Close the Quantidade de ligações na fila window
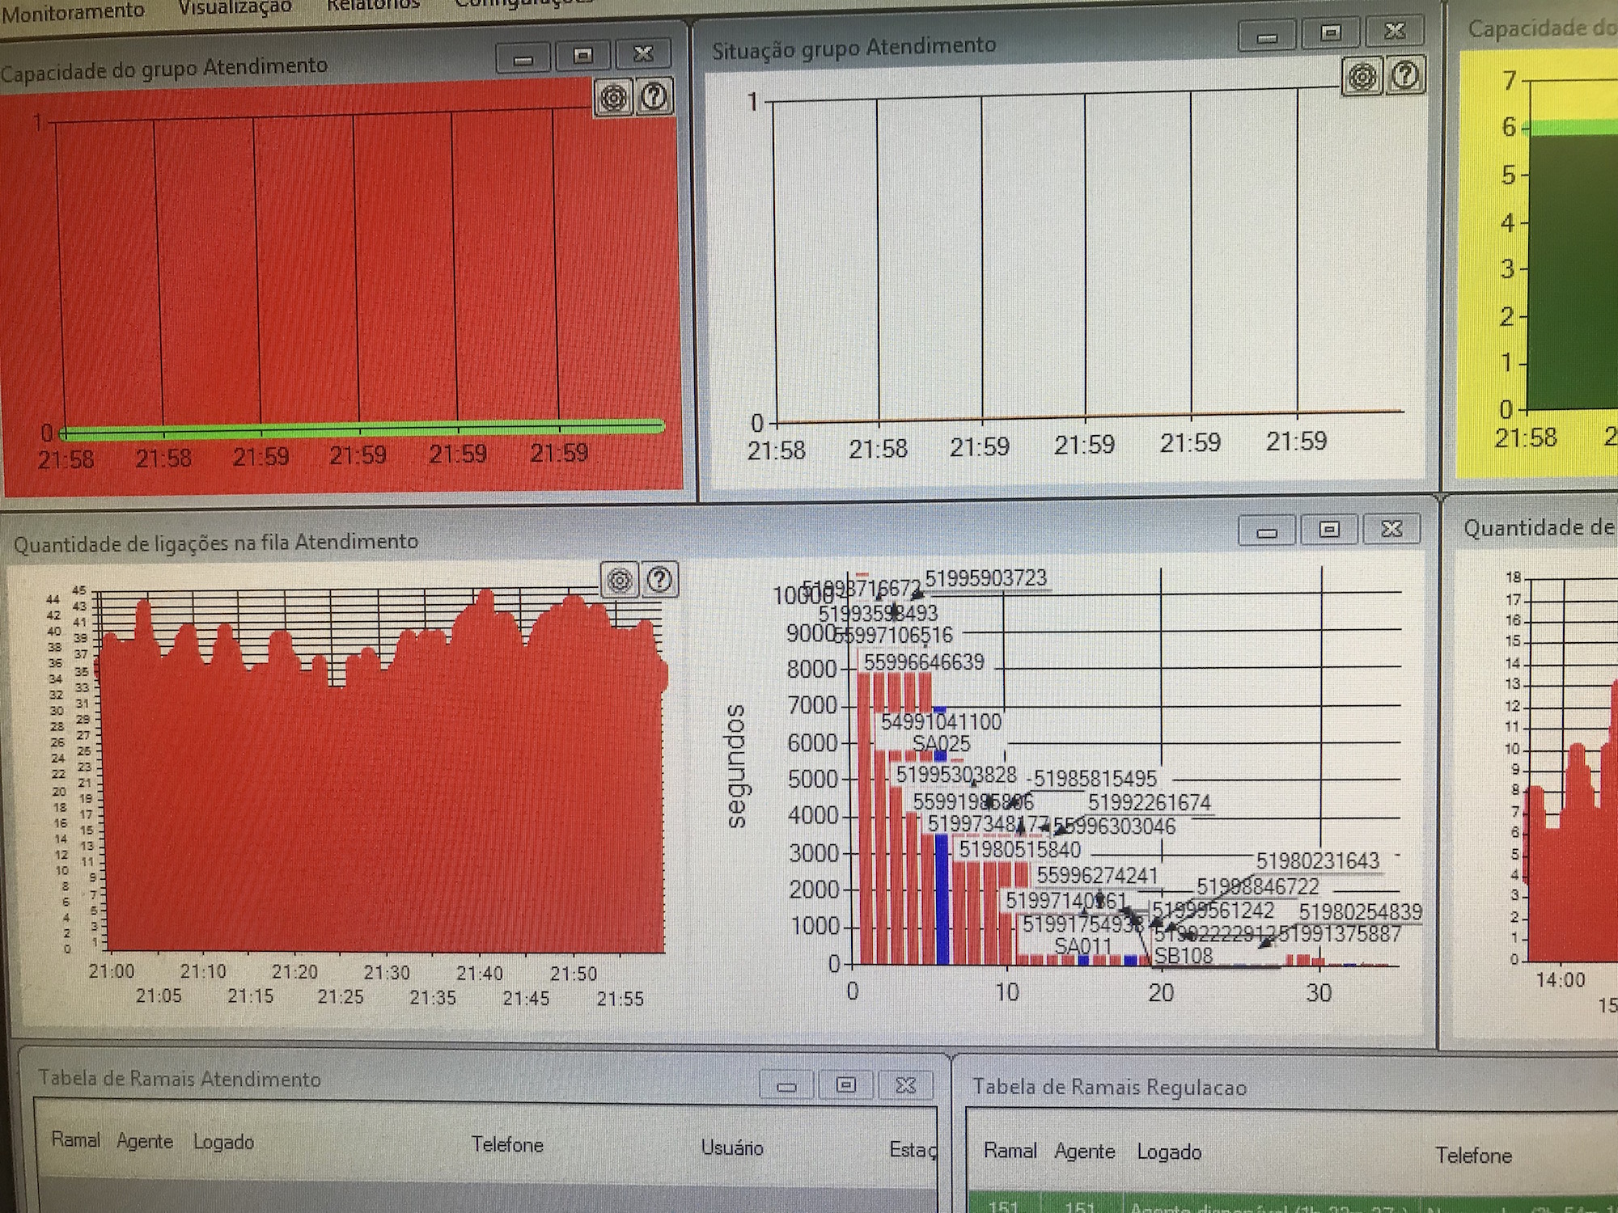 [1391, 529]
